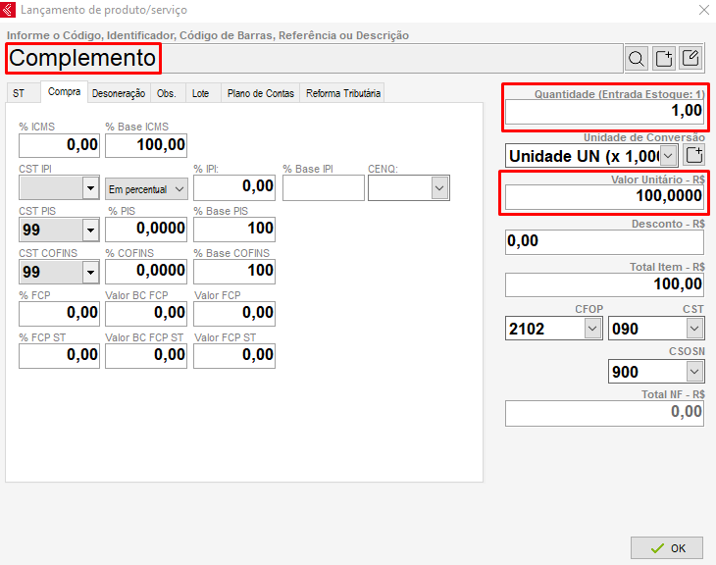Viewport: 716px width, 565px height.
Task: Switch to the Compra tab
Action: pos(64,92)
